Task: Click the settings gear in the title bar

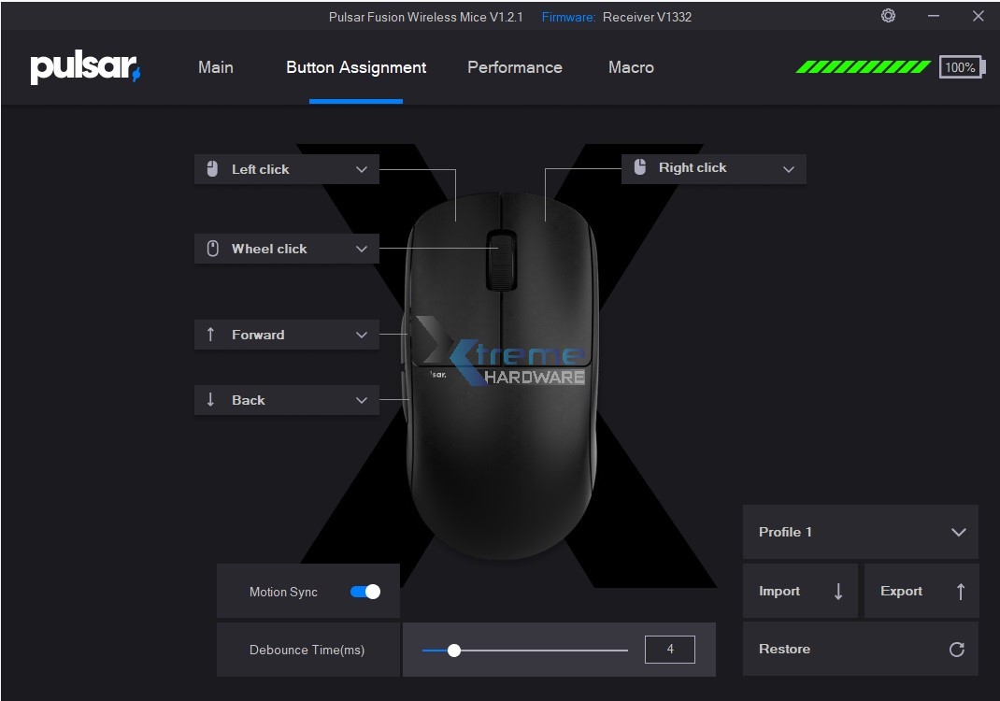Action: point(887,16)
